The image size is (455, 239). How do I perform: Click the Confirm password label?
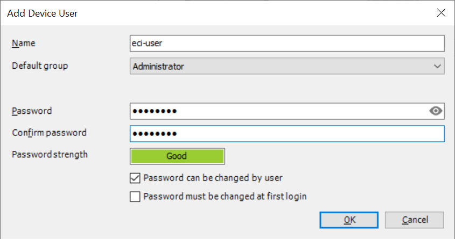49,133
